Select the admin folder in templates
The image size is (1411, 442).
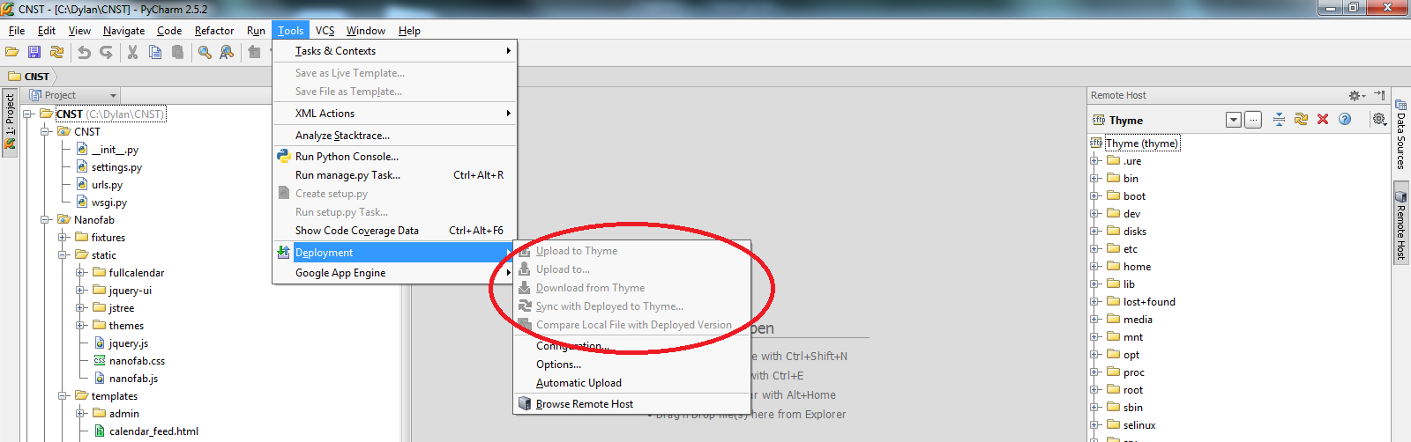pos(123,414)
